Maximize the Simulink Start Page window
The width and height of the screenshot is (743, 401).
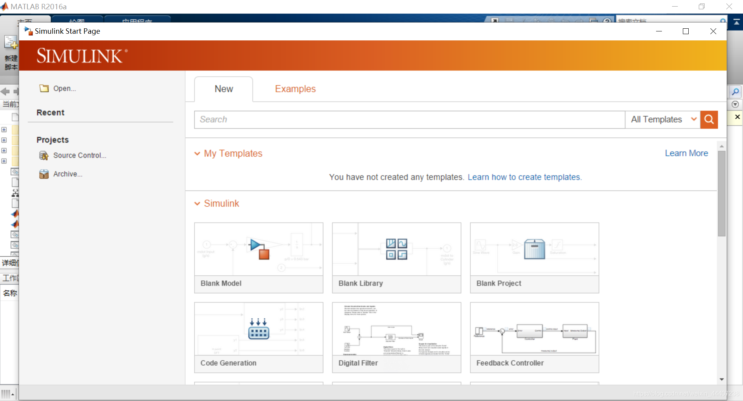686,31
